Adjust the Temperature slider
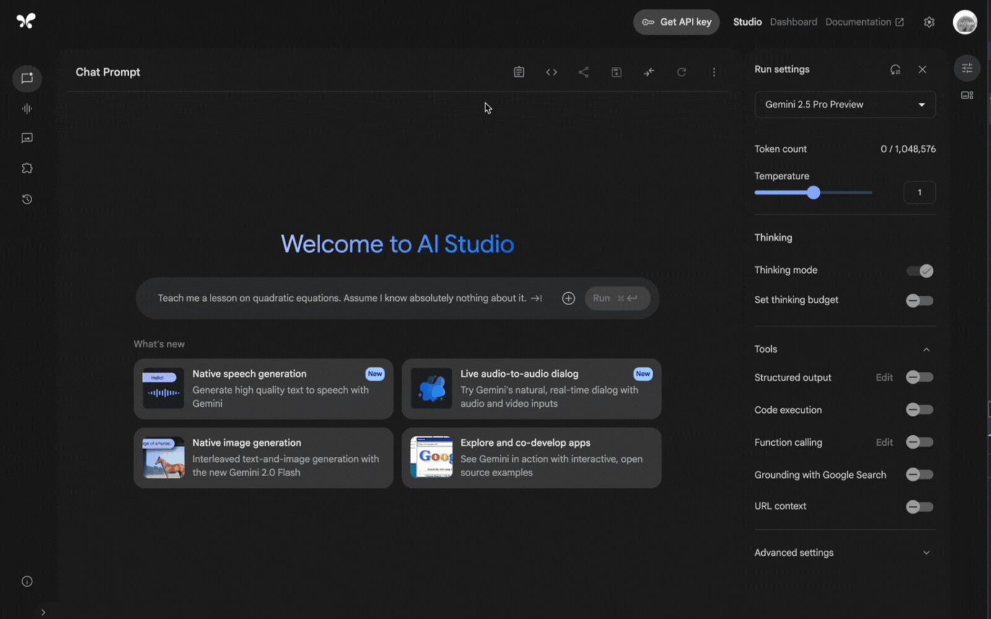Viewport: 991px width, 619px height. pos(813,193)
